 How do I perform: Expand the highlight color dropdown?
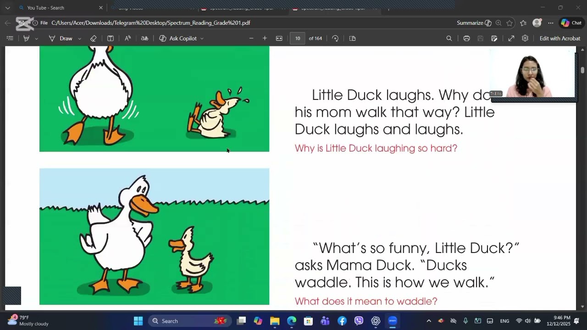[x=36, y=38]
